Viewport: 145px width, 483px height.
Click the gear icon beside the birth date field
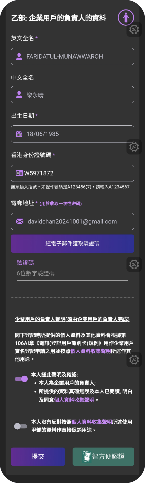(x=134, y=147)
